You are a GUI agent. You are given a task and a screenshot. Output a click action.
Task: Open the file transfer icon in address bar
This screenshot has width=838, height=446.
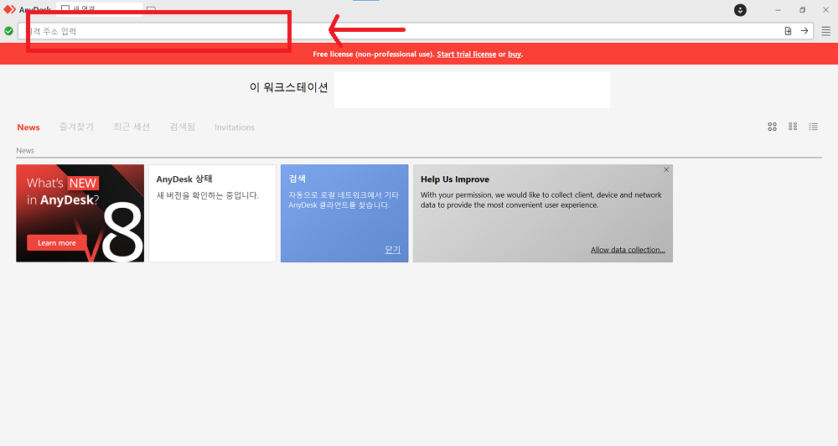788,31
